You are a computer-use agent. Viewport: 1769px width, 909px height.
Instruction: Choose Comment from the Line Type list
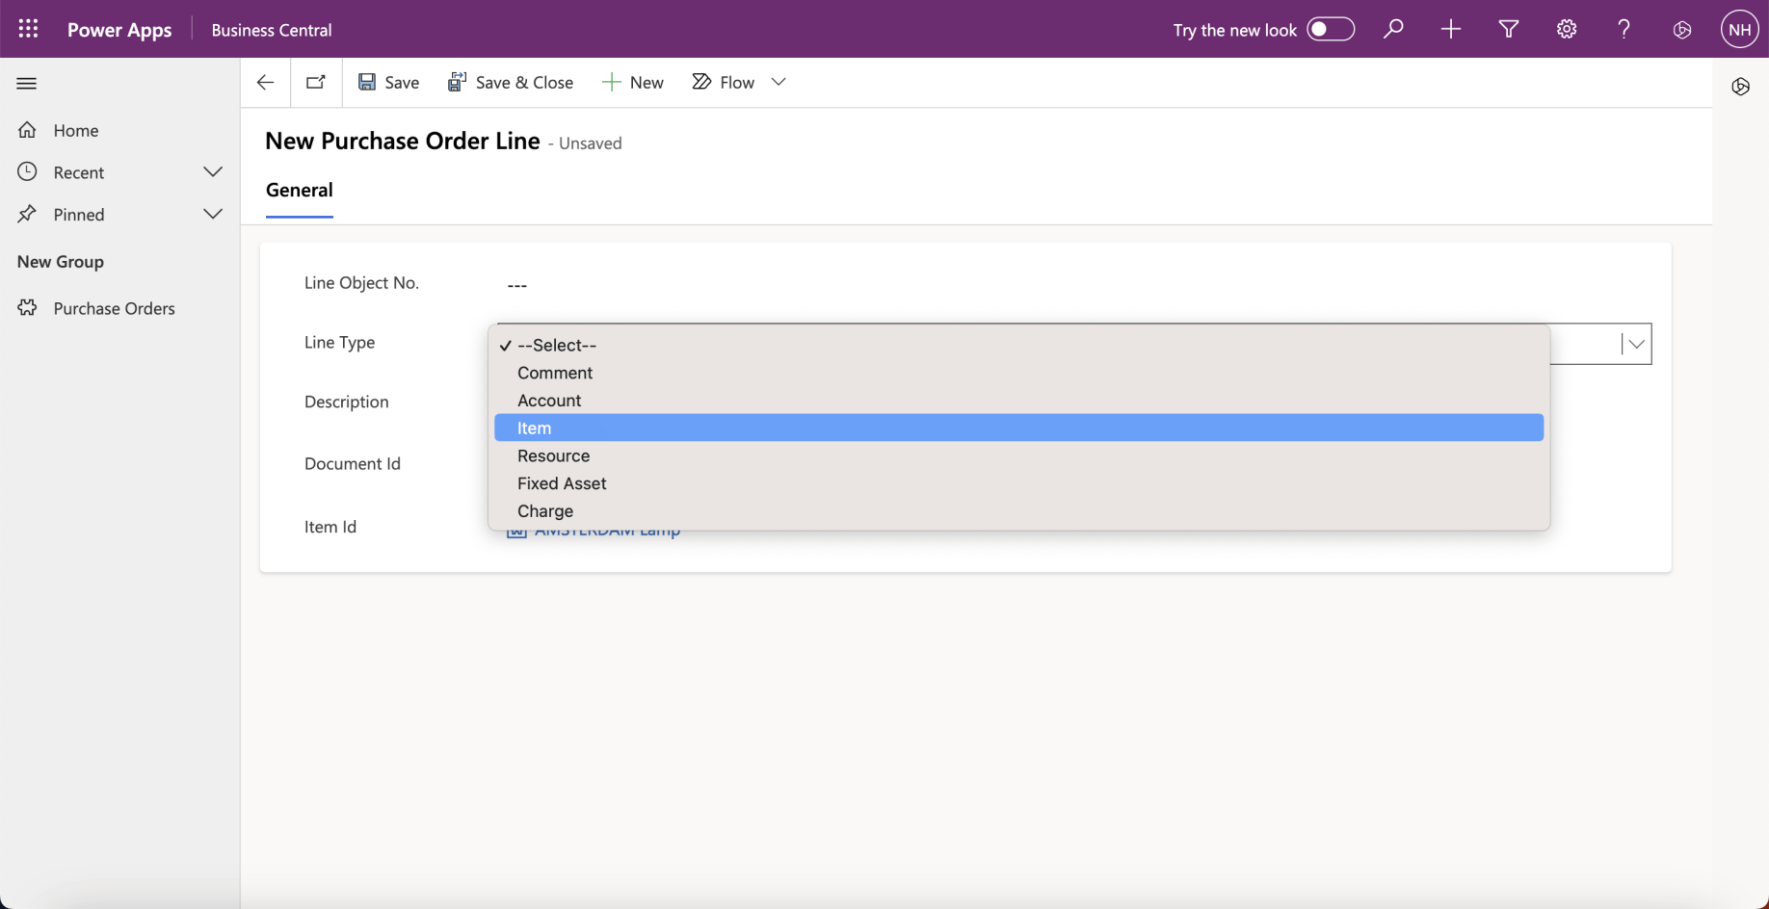tap(1019, 373)
